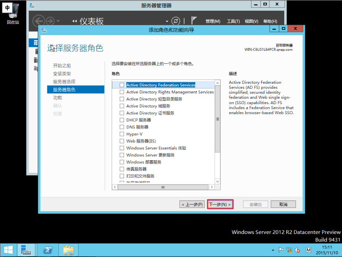This screenshot has width=342, height=257.
Task: Check Active Directory 域服务
Action: 122,106
